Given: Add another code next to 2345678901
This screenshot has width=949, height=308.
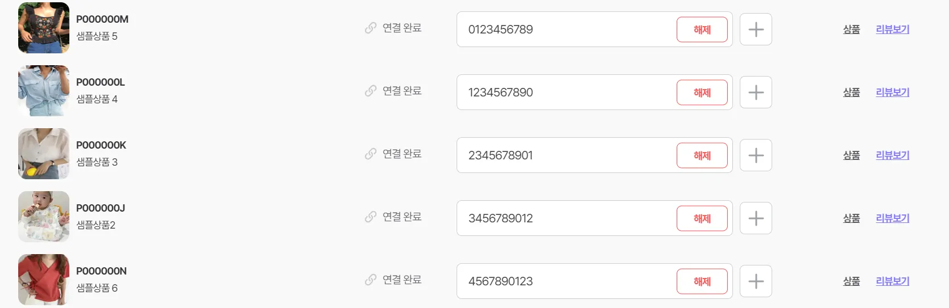Looking at the screenshot, I should (756, 155).
